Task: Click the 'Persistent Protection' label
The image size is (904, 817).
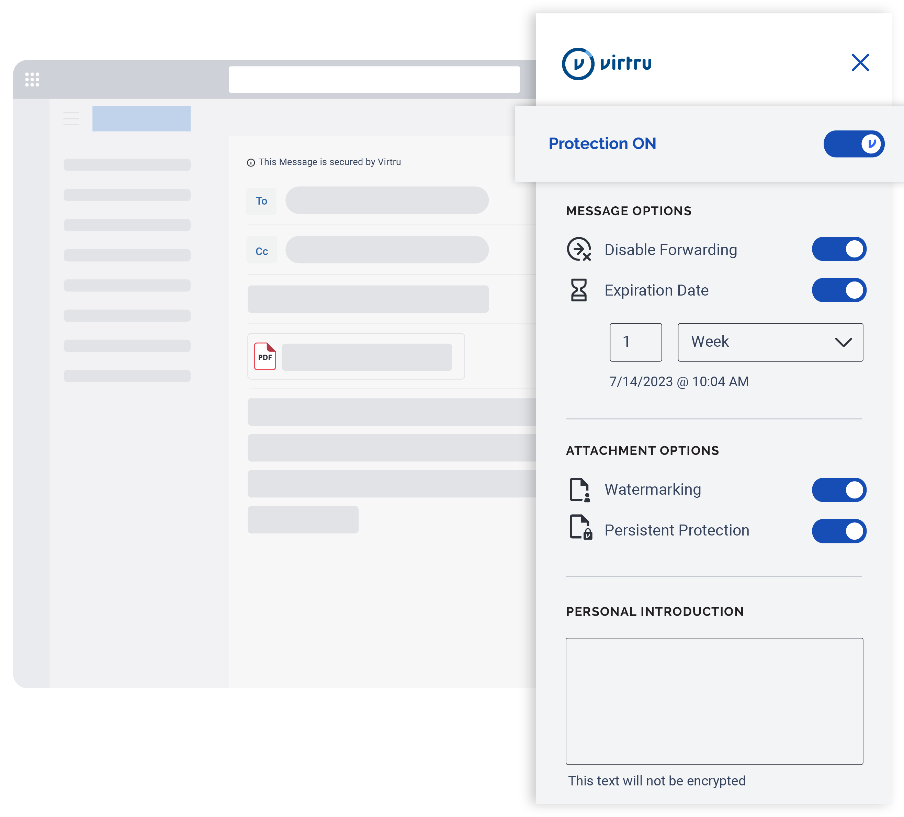Action: coord(677,531)
